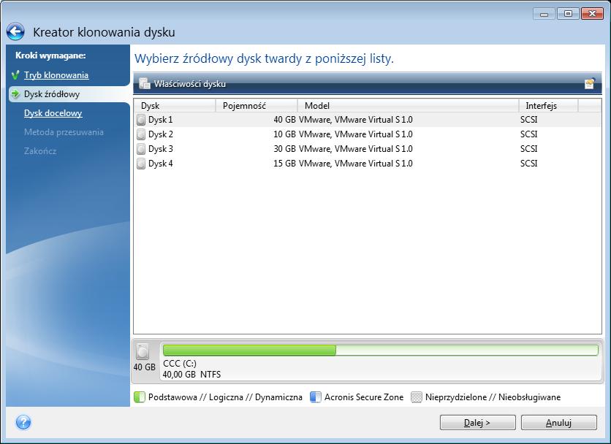Click the CCC (C:) partition label
This screenshot has width=611, height=444.
coord(180,364)
